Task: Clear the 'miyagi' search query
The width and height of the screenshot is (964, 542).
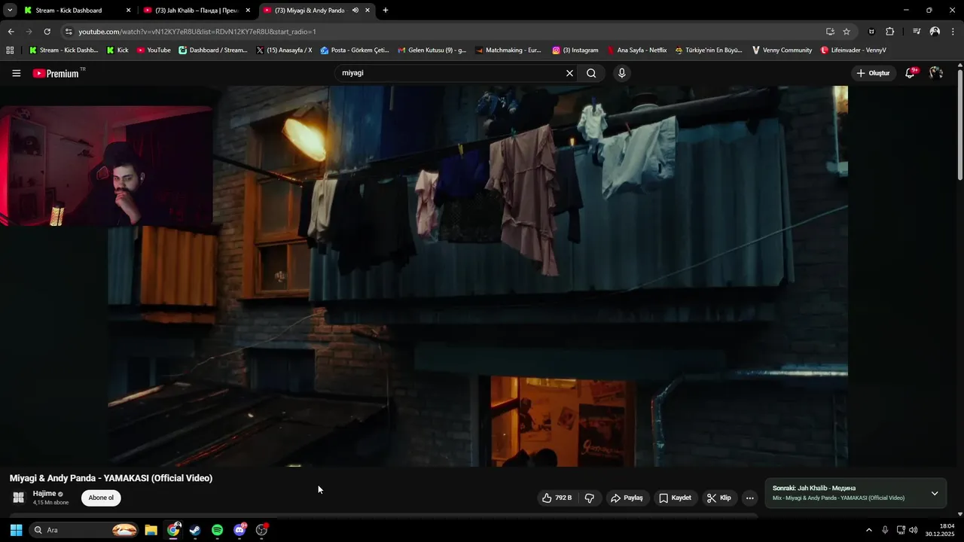Action: [569, 73]
